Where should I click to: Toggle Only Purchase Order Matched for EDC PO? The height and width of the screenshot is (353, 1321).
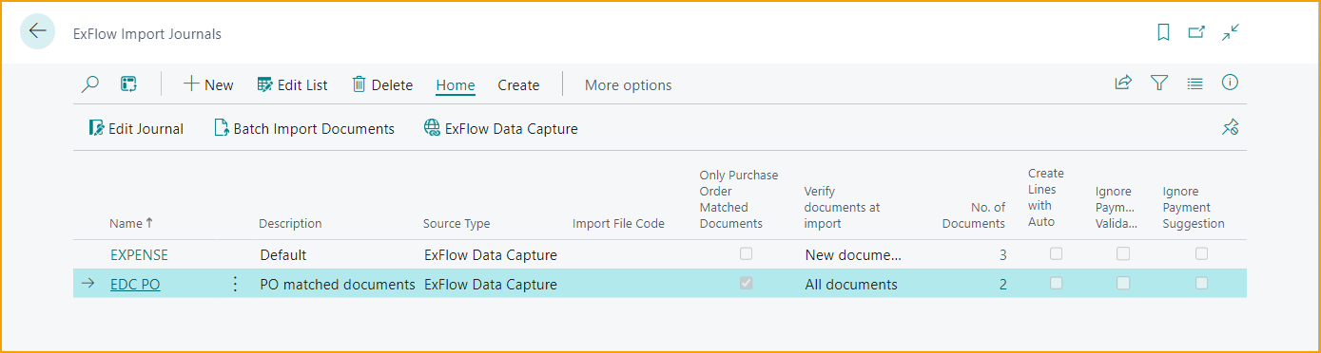[x=747, y=283]
